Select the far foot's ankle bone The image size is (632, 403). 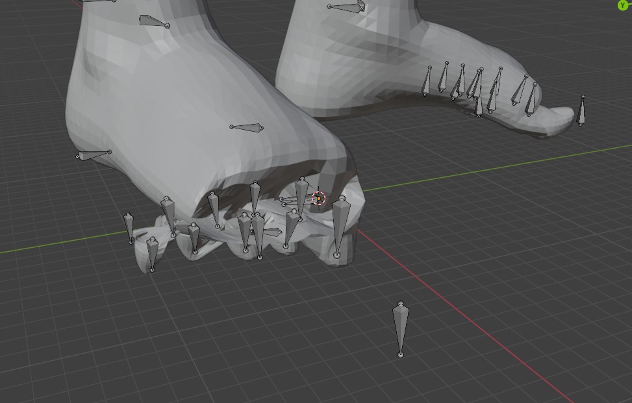coord(347,7)
